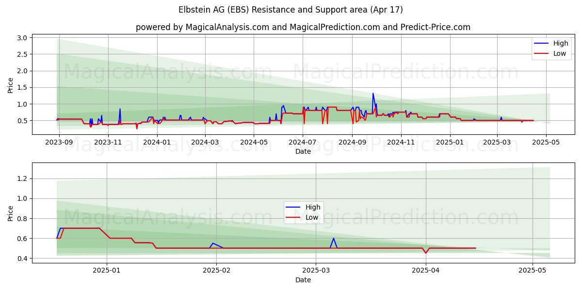Click the '2025-04' tick label in bottom chart
582x291 pixels.
click(426, 271)
